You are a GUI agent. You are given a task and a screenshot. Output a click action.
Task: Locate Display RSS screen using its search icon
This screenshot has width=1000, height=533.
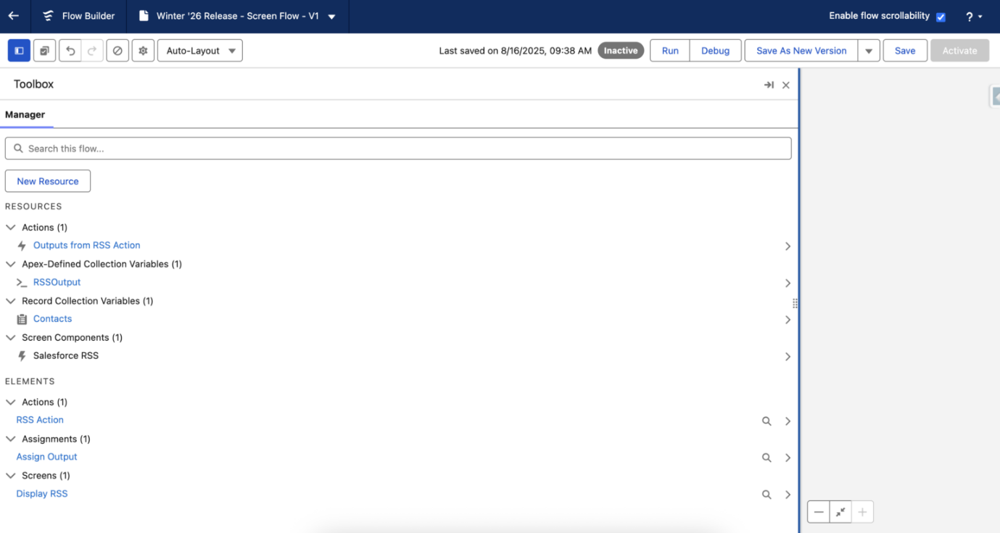(x=766, y=494)
